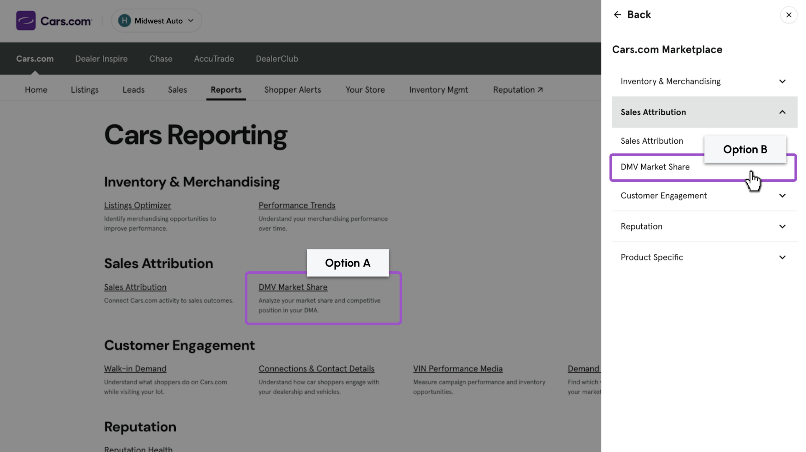Click the Back text in side panel
Image resolution: width=806 pixels, height=452 pixels.
click(x=639, y=15)
